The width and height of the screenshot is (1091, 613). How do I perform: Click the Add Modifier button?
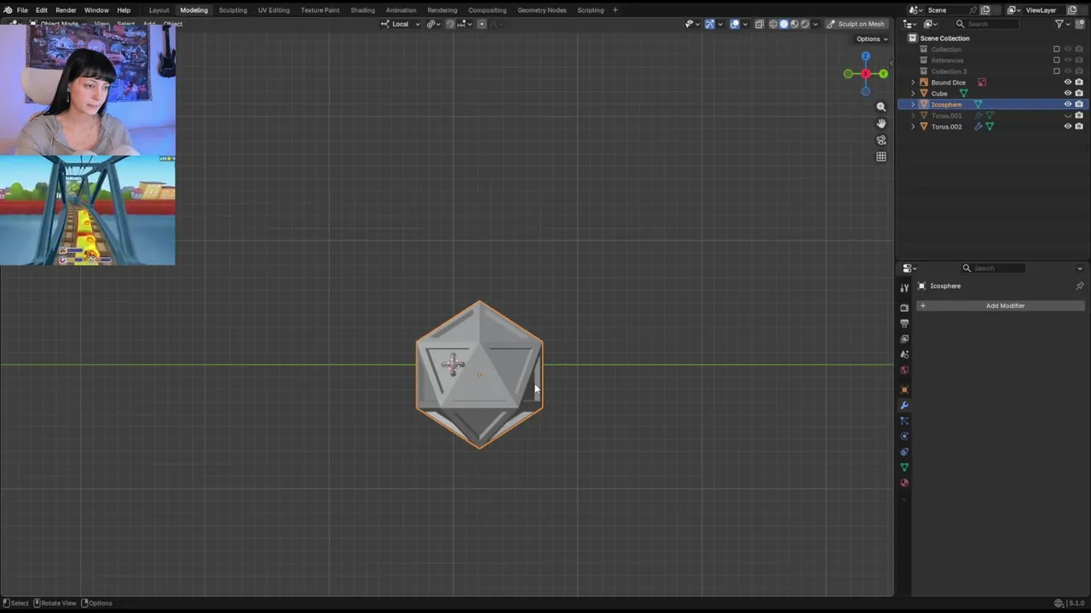coord(1001,306)
